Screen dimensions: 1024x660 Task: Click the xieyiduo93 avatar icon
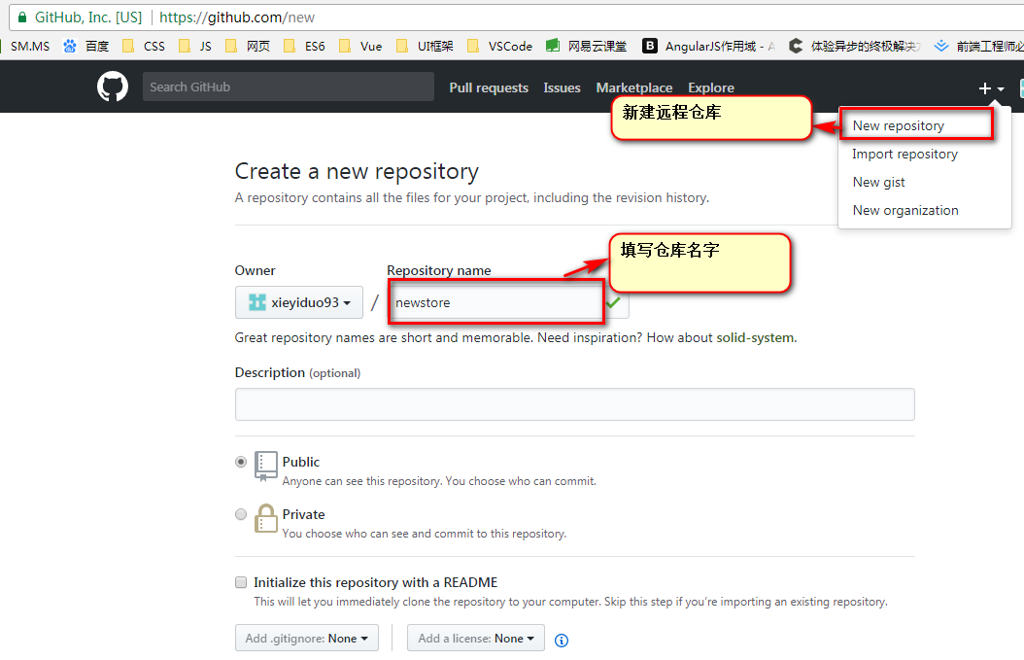[x=257, y=302]
